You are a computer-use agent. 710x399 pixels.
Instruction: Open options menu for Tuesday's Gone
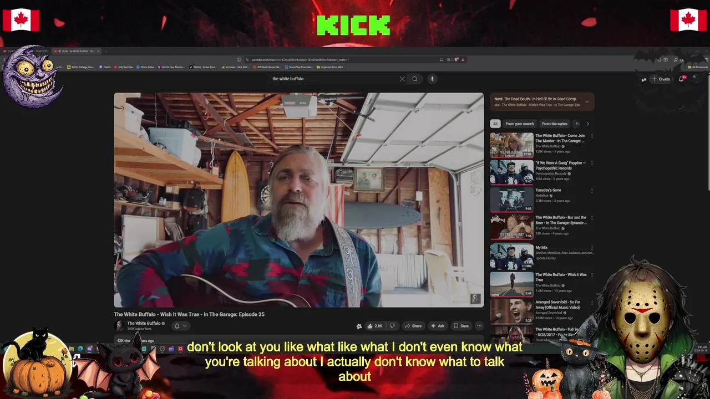coord(592,191)
